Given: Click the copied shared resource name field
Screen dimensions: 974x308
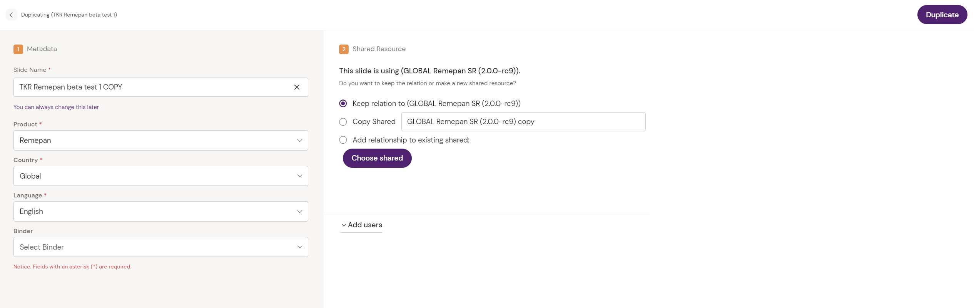Looking at the screenshot, I should pos(523,122).
